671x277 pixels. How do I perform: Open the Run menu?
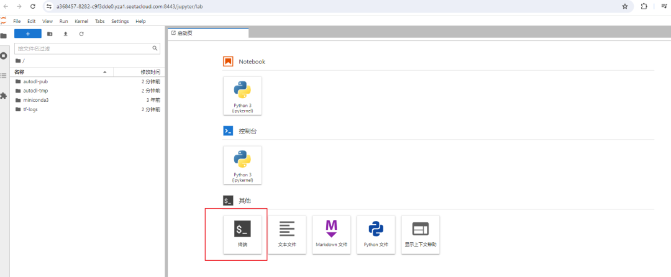64,21
